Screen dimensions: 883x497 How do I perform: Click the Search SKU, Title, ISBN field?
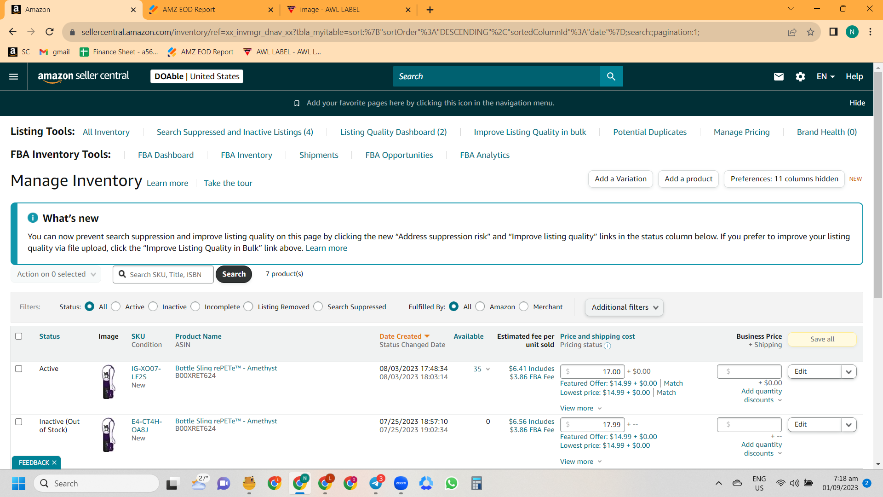pyautogui.click(x=163, y=274)
